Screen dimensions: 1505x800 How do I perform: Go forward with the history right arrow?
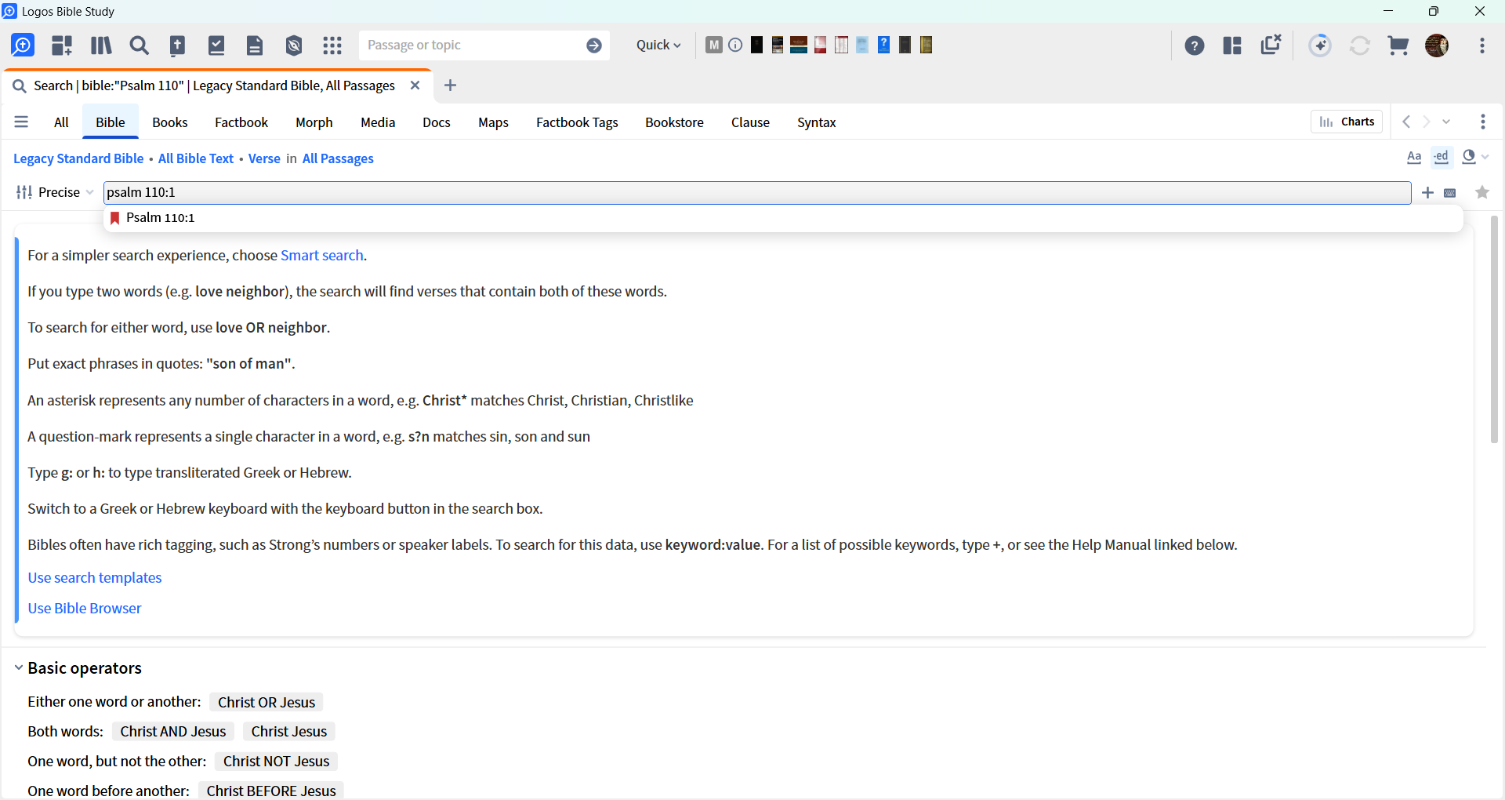pos(1427,122)
